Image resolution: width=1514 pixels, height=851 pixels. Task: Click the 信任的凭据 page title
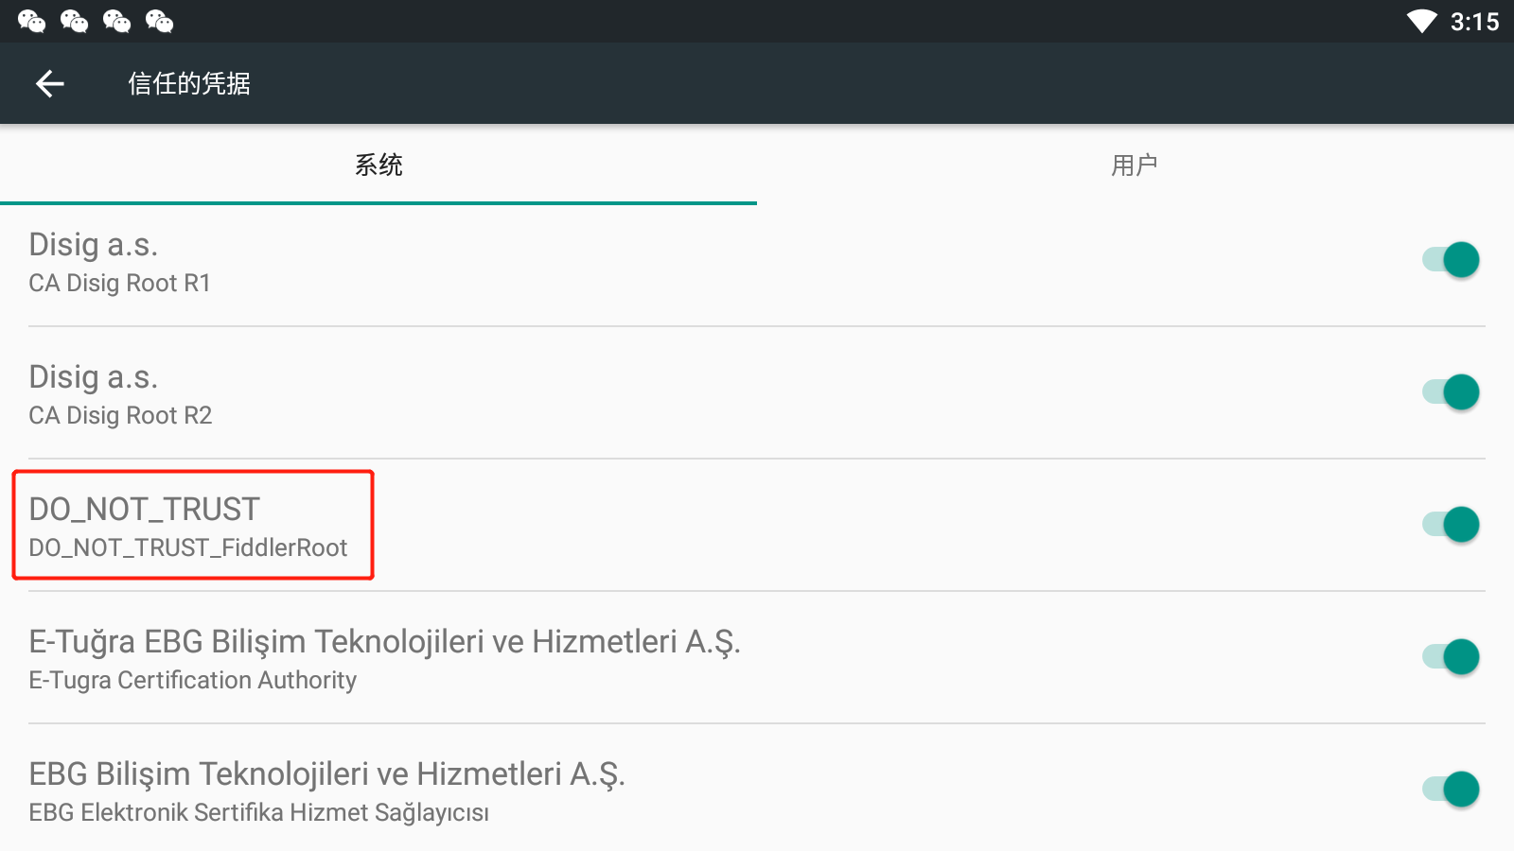189,84
